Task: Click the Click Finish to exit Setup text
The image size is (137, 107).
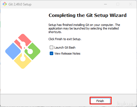Action: click(65, 39)
